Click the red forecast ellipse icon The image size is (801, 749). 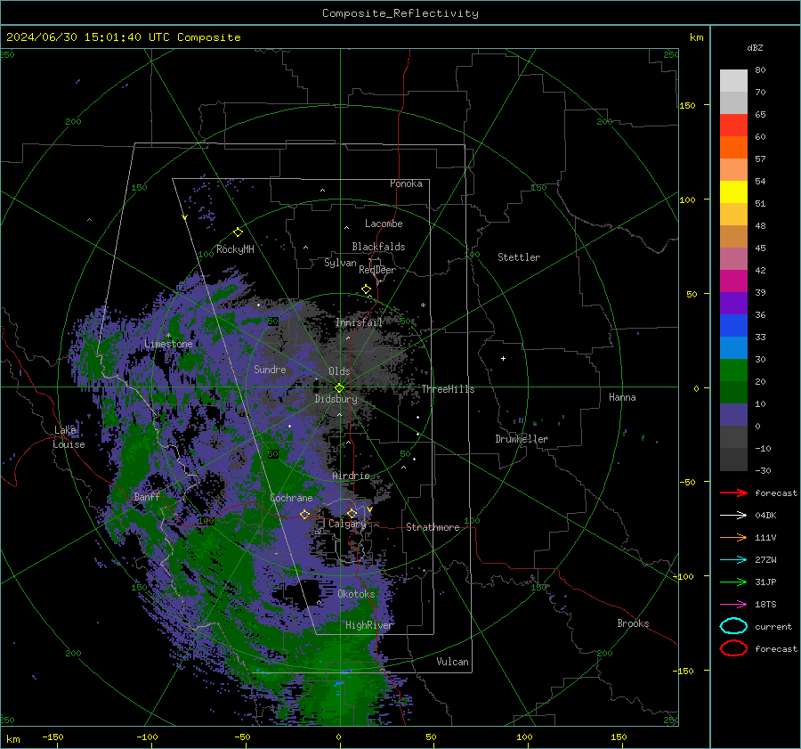[x=733, y=648]
